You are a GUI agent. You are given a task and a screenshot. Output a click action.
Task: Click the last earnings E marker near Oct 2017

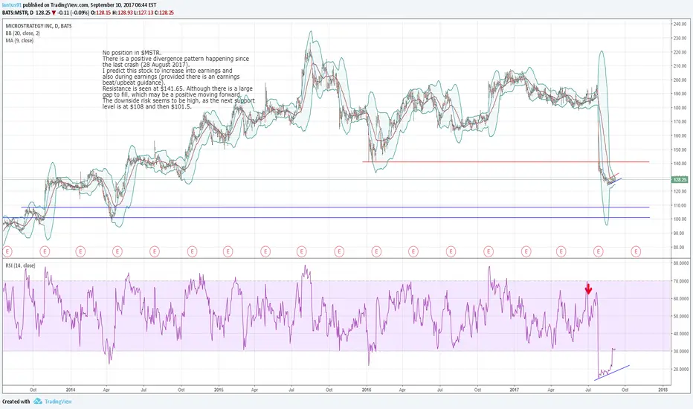(x=636, y=251)
